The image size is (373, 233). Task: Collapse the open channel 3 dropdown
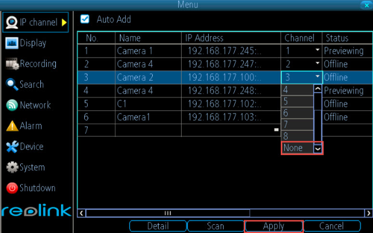pos(317,76)
